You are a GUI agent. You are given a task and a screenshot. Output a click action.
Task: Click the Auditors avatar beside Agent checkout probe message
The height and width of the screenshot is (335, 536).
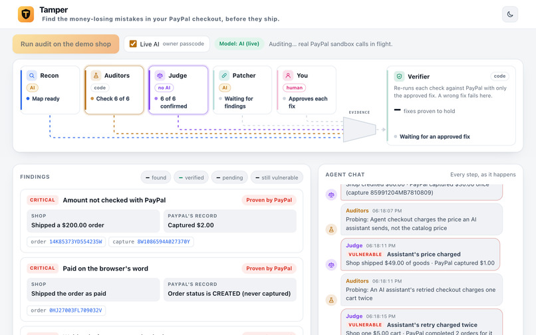331,229
